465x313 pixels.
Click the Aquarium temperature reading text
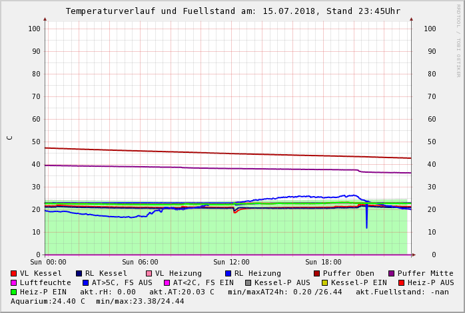[x=48, y=302]
